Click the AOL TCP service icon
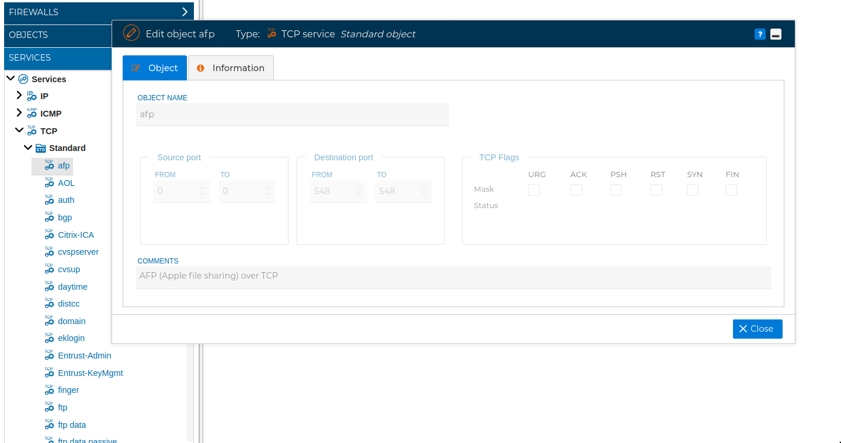Viewport: 841px width, 443px height. click(x=50, y=182)
